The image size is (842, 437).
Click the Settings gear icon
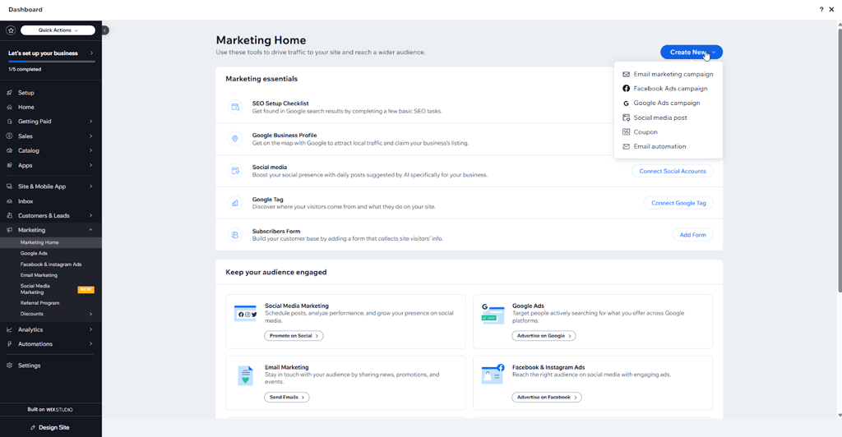tap(9, 366)
